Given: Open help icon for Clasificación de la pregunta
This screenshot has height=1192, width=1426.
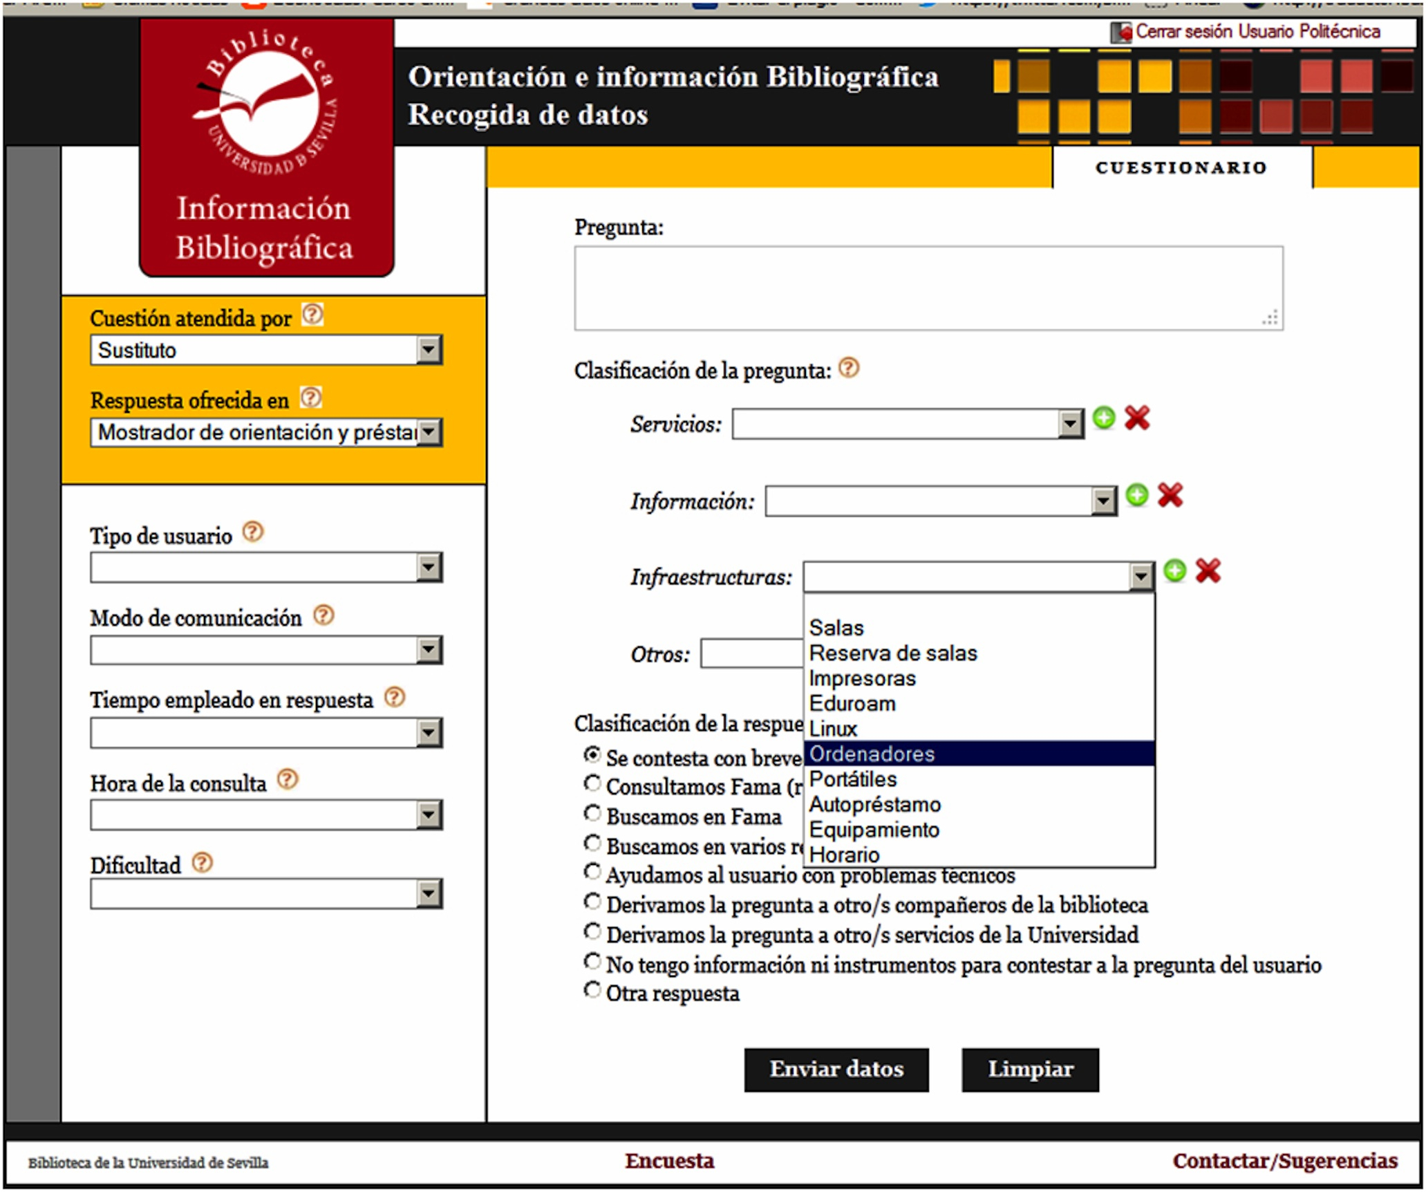Looking at the screenshot, I should (x=849, y=368).
